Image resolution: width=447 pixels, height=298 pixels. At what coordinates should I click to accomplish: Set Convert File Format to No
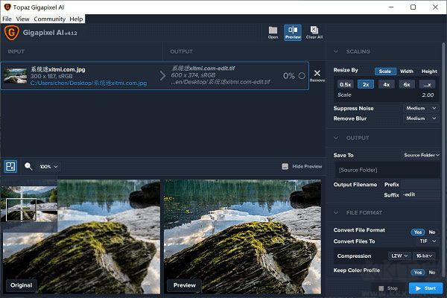pos(432,232)
